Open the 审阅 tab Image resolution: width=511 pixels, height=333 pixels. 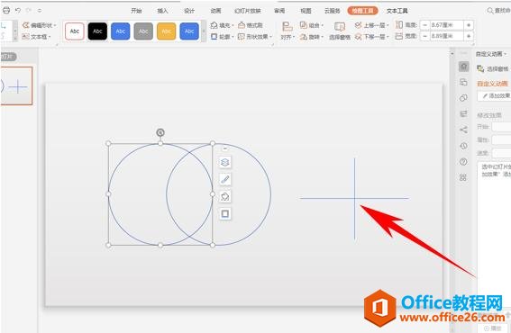coord(279,11)
